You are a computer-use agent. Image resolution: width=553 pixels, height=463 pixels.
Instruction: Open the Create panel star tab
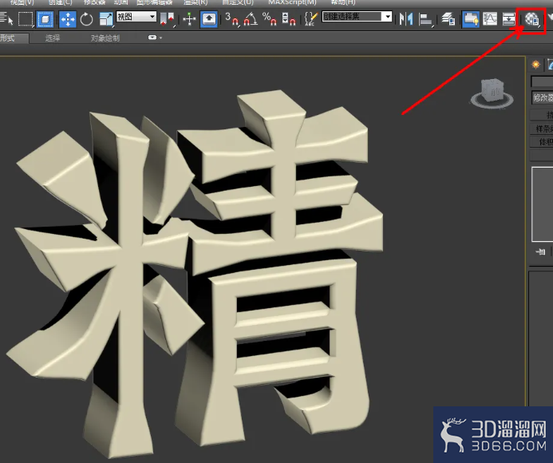pos(535,65)
